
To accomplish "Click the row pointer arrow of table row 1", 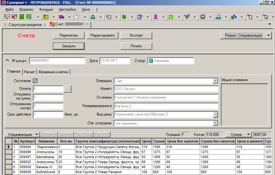I will pos(8,147).
